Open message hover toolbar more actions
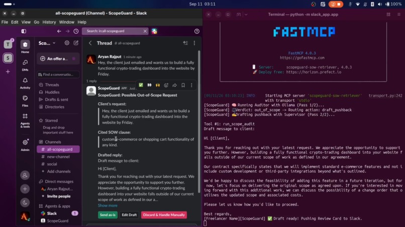The image size is (405, 227). [x=191, y=85]
